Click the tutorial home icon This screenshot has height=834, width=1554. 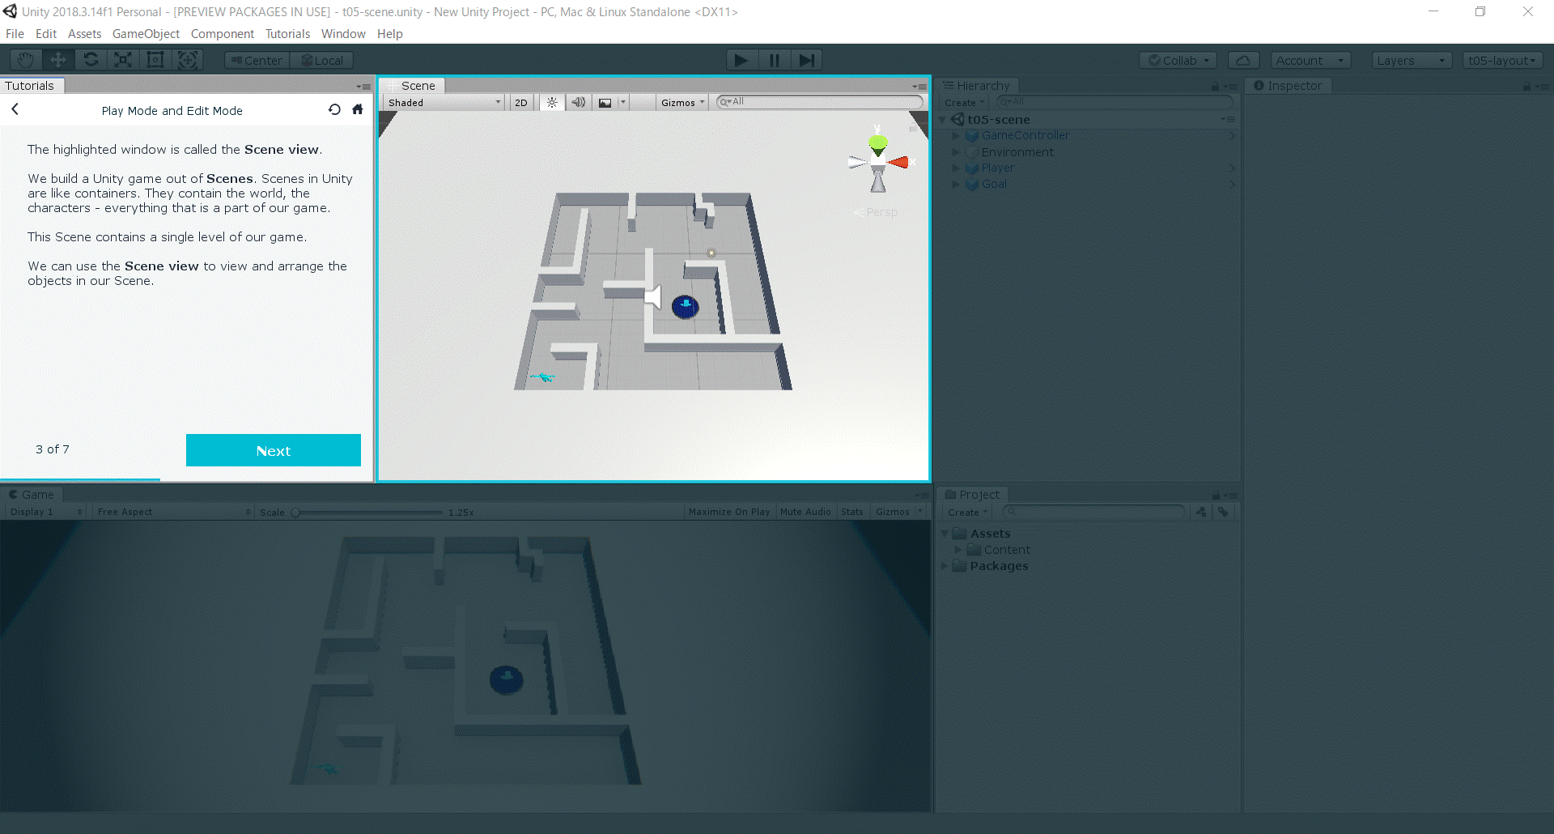point(358,110)
